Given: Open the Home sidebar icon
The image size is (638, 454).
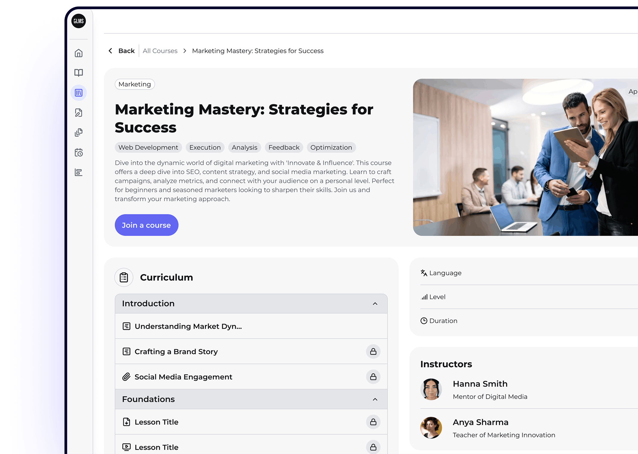Looking at the screenshot, I should [78, 53].
